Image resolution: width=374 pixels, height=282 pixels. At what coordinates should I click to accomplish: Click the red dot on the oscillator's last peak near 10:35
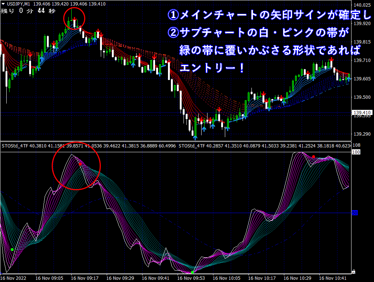tap(313, 156)
